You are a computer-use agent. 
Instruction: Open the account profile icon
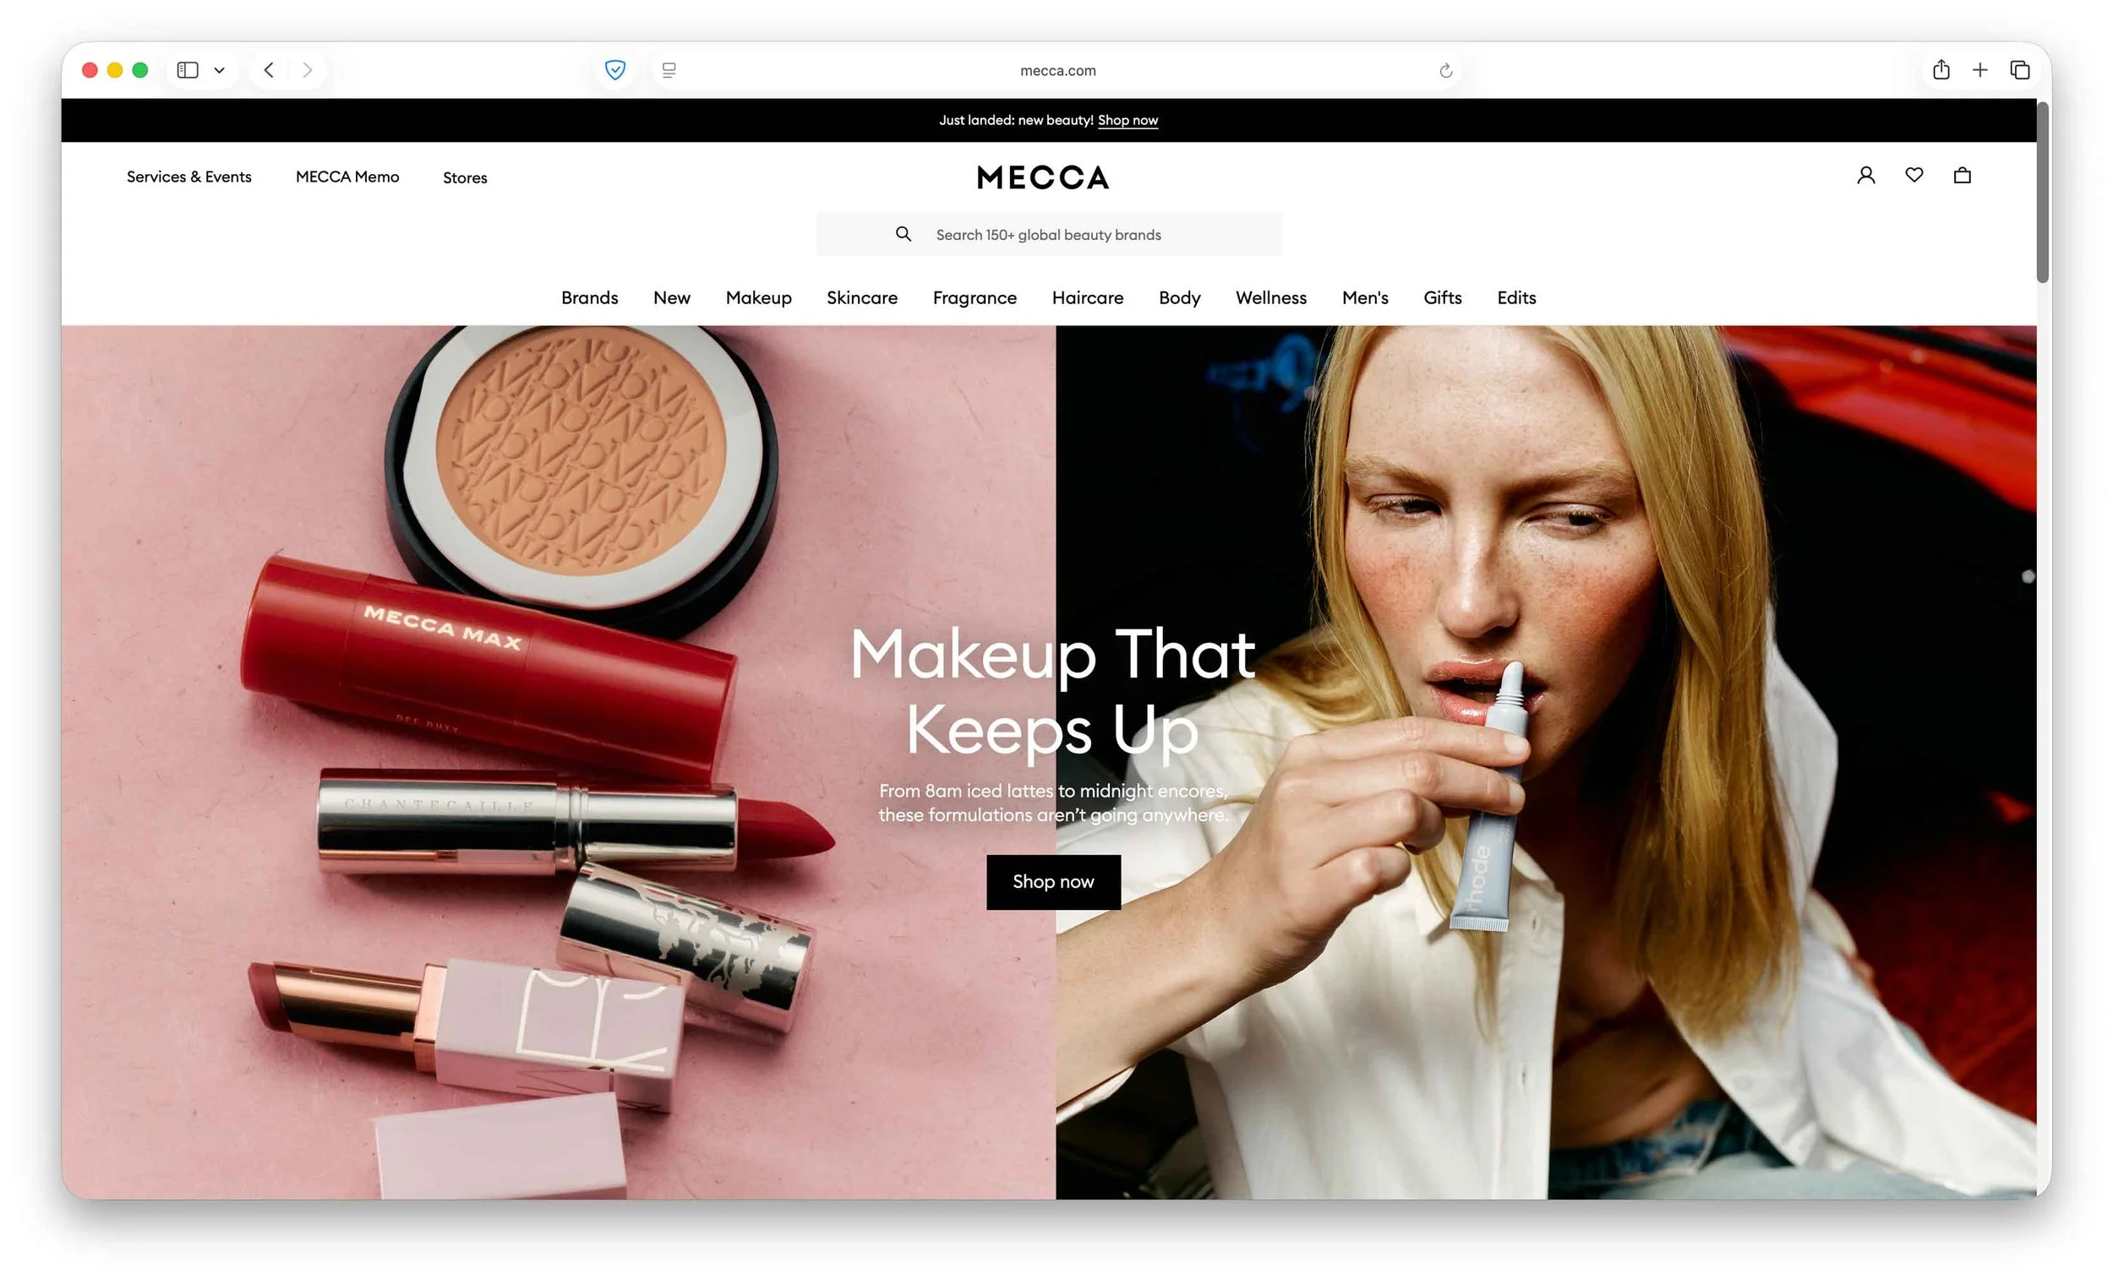pos(1865,176)
